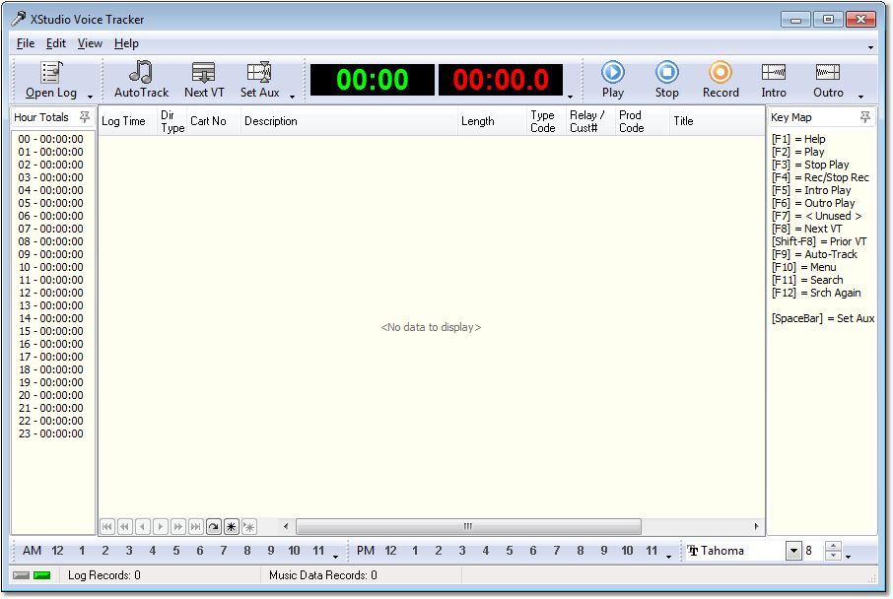Viewport: 893px width, 599px height.
Task: Open the AM hours toolbar options arrow
Action: [x=335, y=557]
